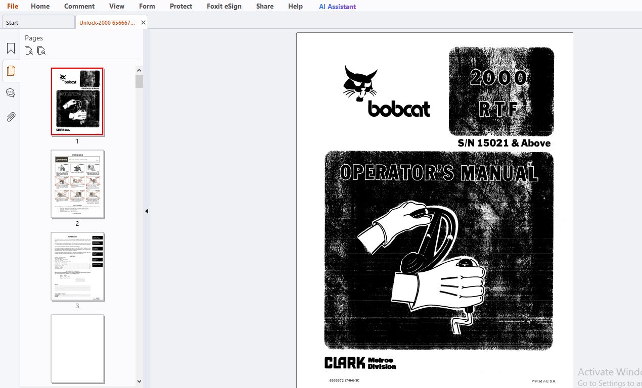Screen dimensions: 642x388
Task: Click the enlarge page thumbnails icon
Action: 29,51
